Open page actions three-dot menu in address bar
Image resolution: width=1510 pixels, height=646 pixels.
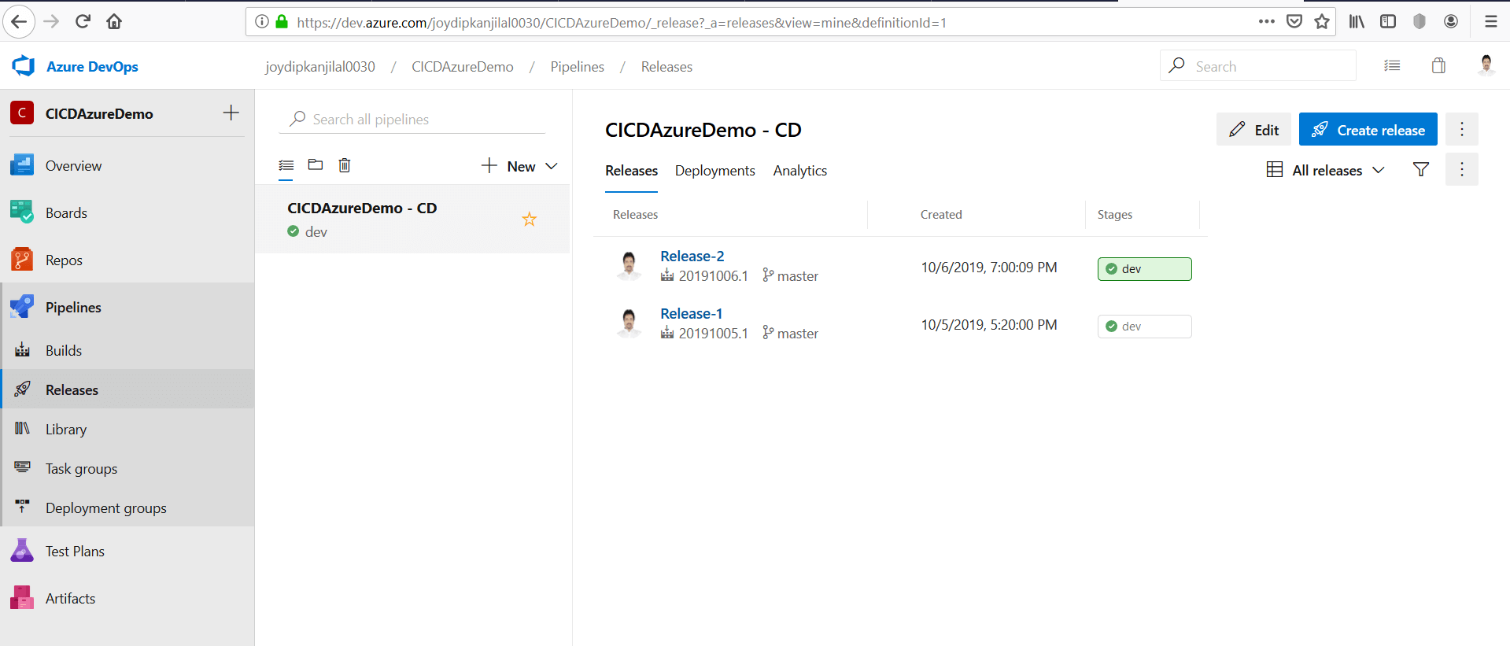pos(1266,21)
